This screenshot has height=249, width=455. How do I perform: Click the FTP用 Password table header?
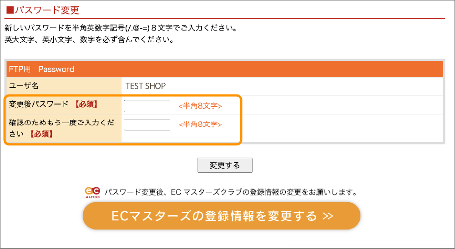click(x=41, y=70)
